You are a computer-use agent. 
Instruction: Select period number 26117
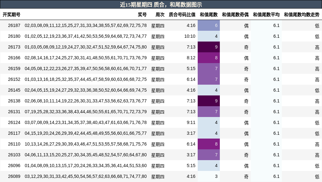[x=14, y=133]
